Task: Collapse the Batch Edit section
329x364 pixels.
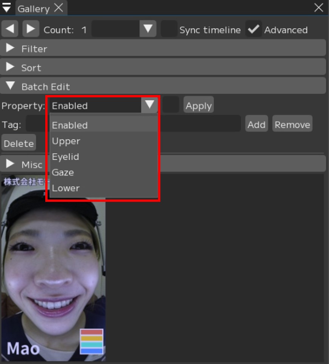Action: tap(45, 86)
